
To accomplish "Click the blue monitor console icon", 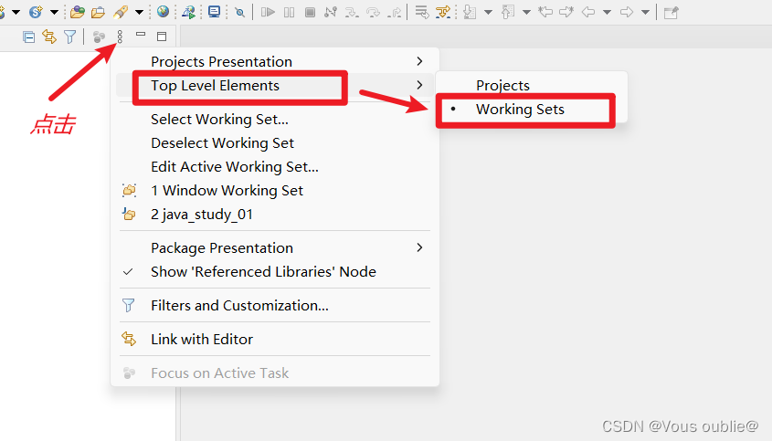I will (x=214, y=12).
